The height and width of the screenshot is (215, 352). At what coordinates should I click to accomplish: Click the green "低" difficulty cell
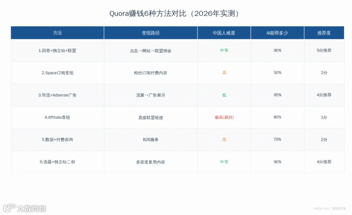[224, 95]
